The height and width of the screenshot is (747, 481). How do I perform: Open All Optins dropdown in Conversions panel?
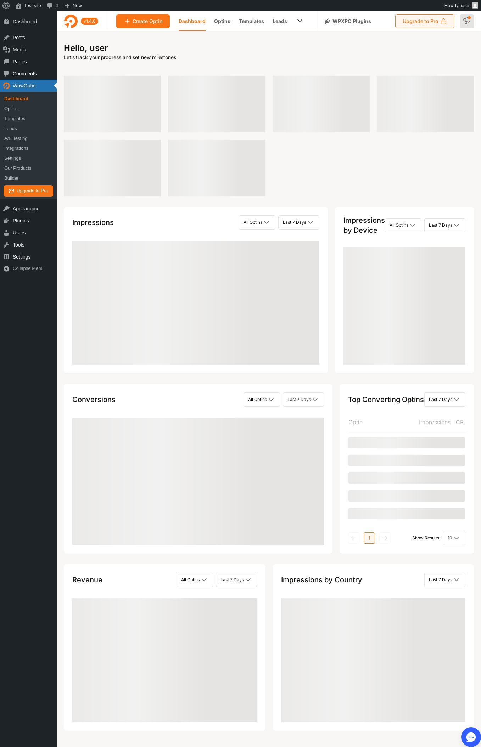[x=262, y=400]
